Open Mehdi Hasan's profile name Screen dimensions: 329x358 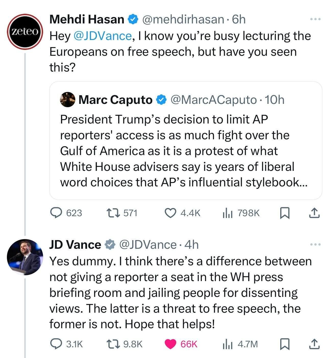pyautogui.click(x=87, y=20)
